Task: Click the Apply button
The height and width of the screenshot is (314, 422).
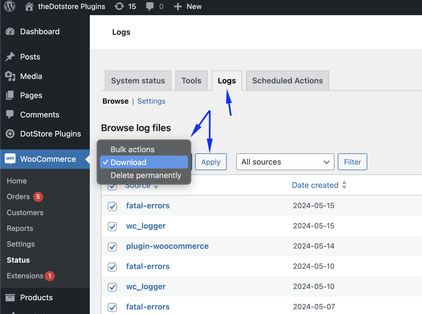Action: tap(211, 162)
